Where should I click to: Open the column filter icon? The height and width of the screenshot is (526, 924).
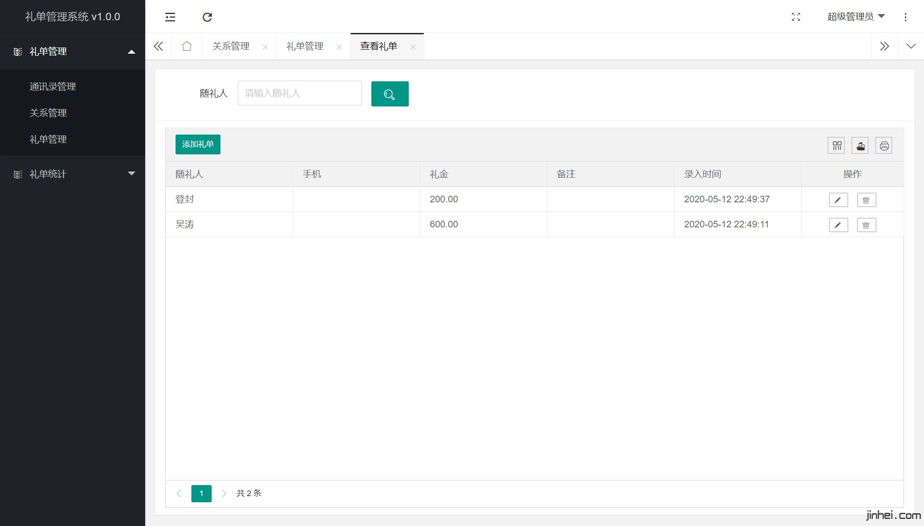click(836, 146)
